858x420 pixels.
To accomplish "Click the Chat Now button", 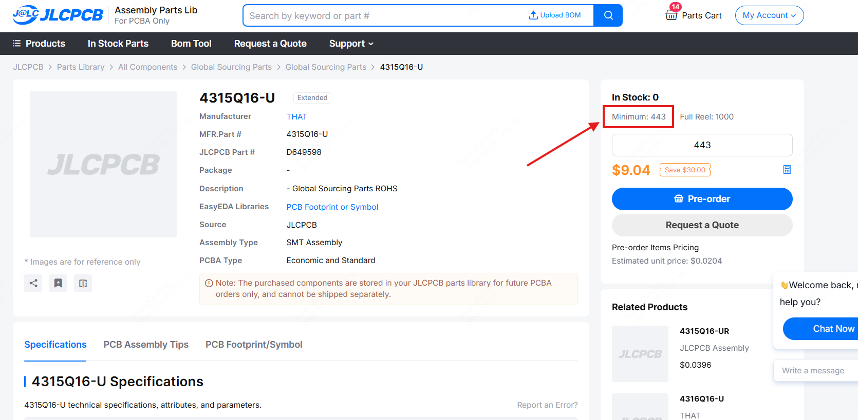I will 820,329.
